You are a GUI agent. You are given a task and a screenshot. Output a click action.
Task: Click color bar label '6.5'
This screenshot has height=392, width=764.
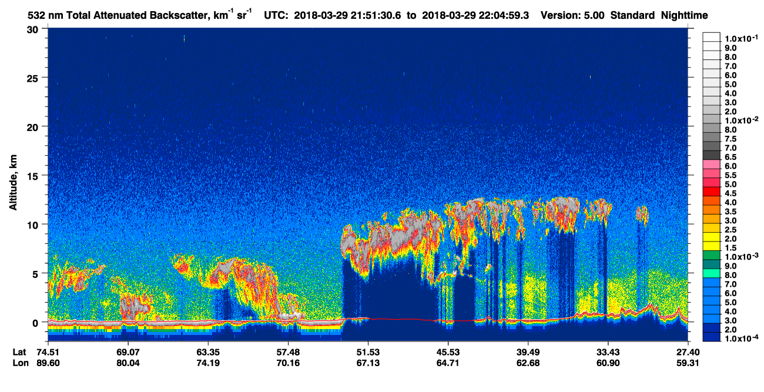click(731, 158)
